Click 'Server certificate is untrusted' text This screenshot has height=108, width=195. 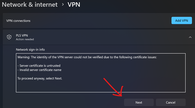[x=40, y=65]
